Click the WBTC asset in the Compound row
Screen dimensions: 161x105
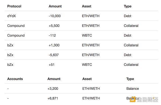[87, 35]
